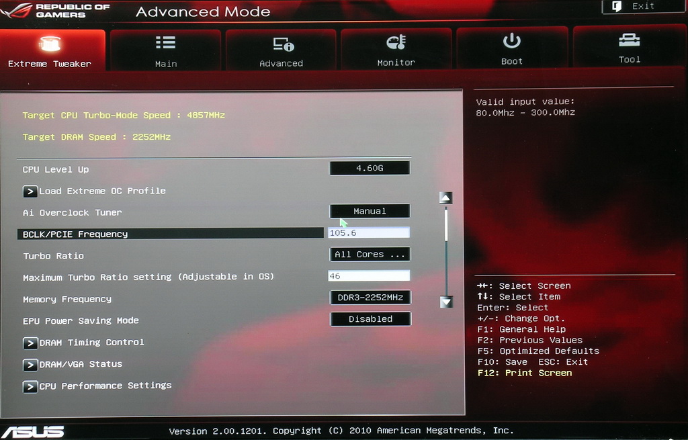Screen dimensions: 688x440
Task: Switch to the Main tab
Action: (x=166, y=50)
